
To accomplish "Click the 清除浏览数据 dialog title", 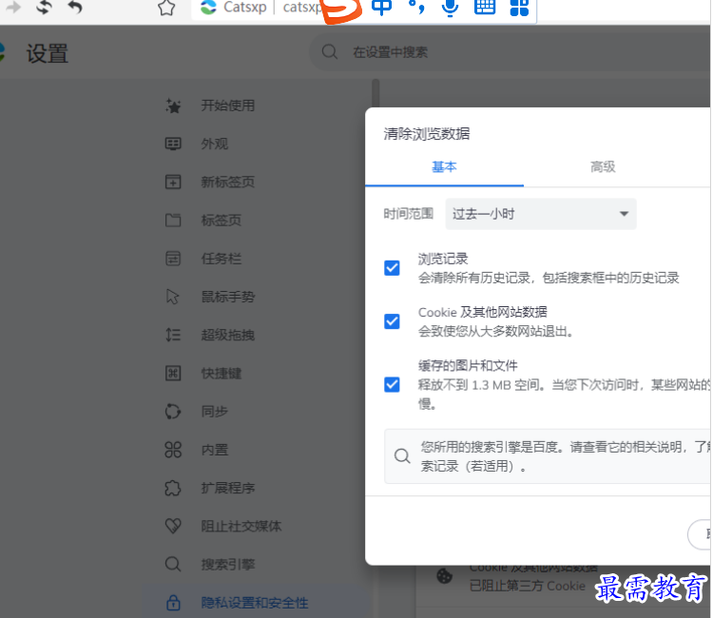I will [427, 134].
